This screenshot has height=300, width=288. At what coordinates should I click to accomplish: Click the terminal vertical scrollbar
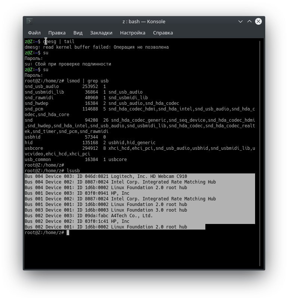coord(260,153)
